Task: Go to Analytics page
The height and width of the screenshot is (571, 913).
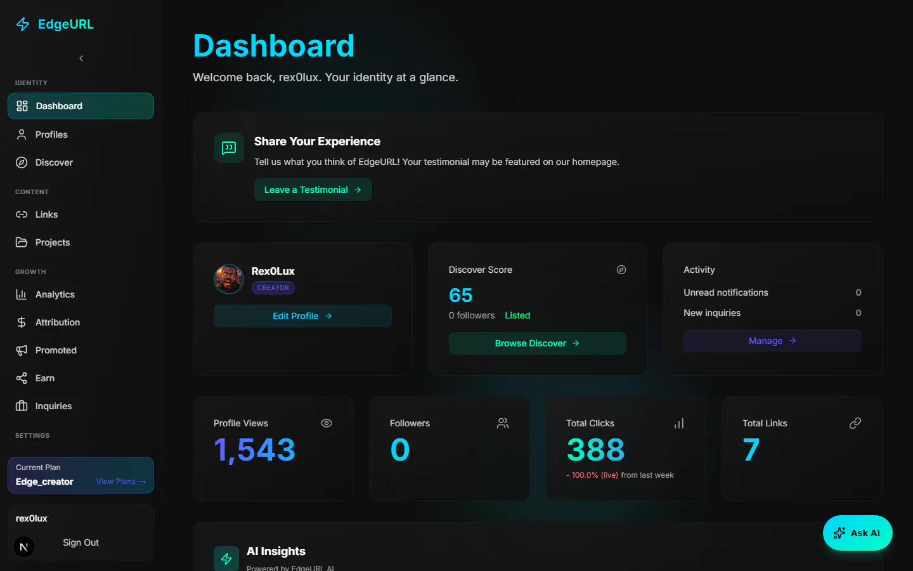Action: pyautogui.click(x=81, y=294)
